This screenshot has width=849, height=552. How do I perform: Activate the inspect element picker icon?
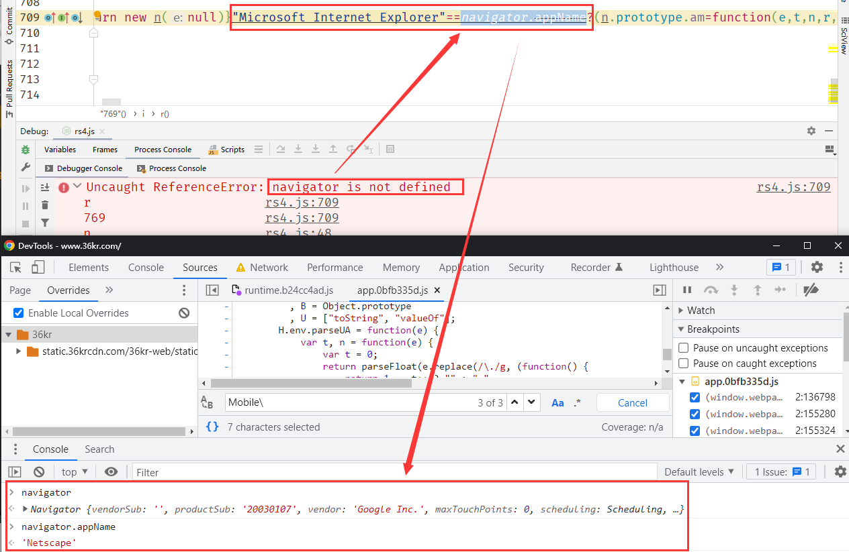[16, 268]
